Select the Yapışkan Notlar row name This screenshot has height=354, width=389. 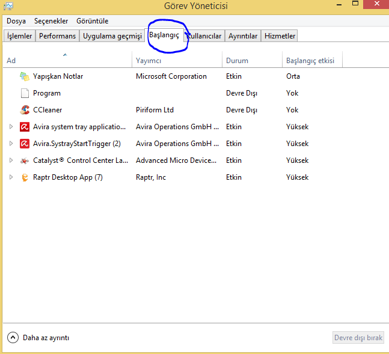pyautogui.click(x=58, y=76)
